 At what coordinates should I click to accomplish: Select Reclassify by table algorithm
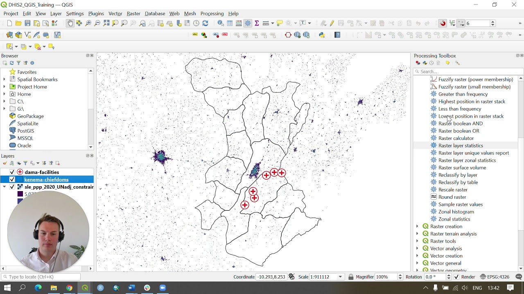tap(458, 182)
